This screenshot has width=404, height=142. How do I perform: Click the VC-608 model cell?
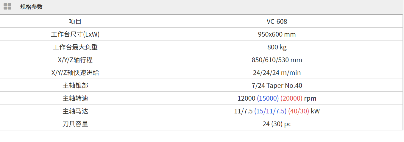(277, 21)
